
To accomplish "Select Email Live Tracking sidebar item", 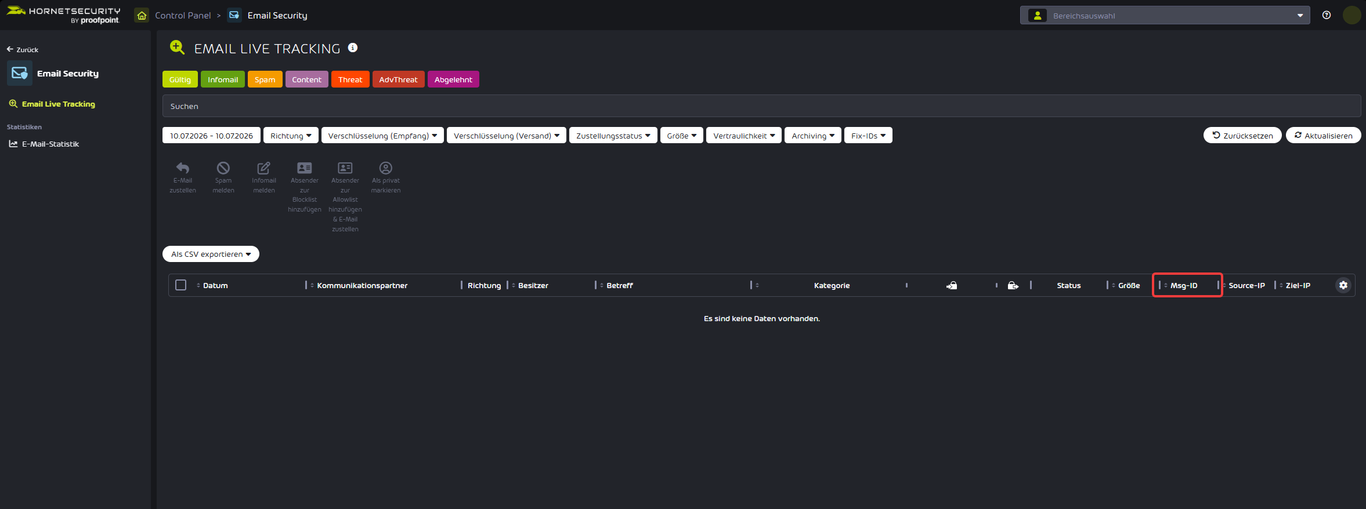I will tap(58, 104).
